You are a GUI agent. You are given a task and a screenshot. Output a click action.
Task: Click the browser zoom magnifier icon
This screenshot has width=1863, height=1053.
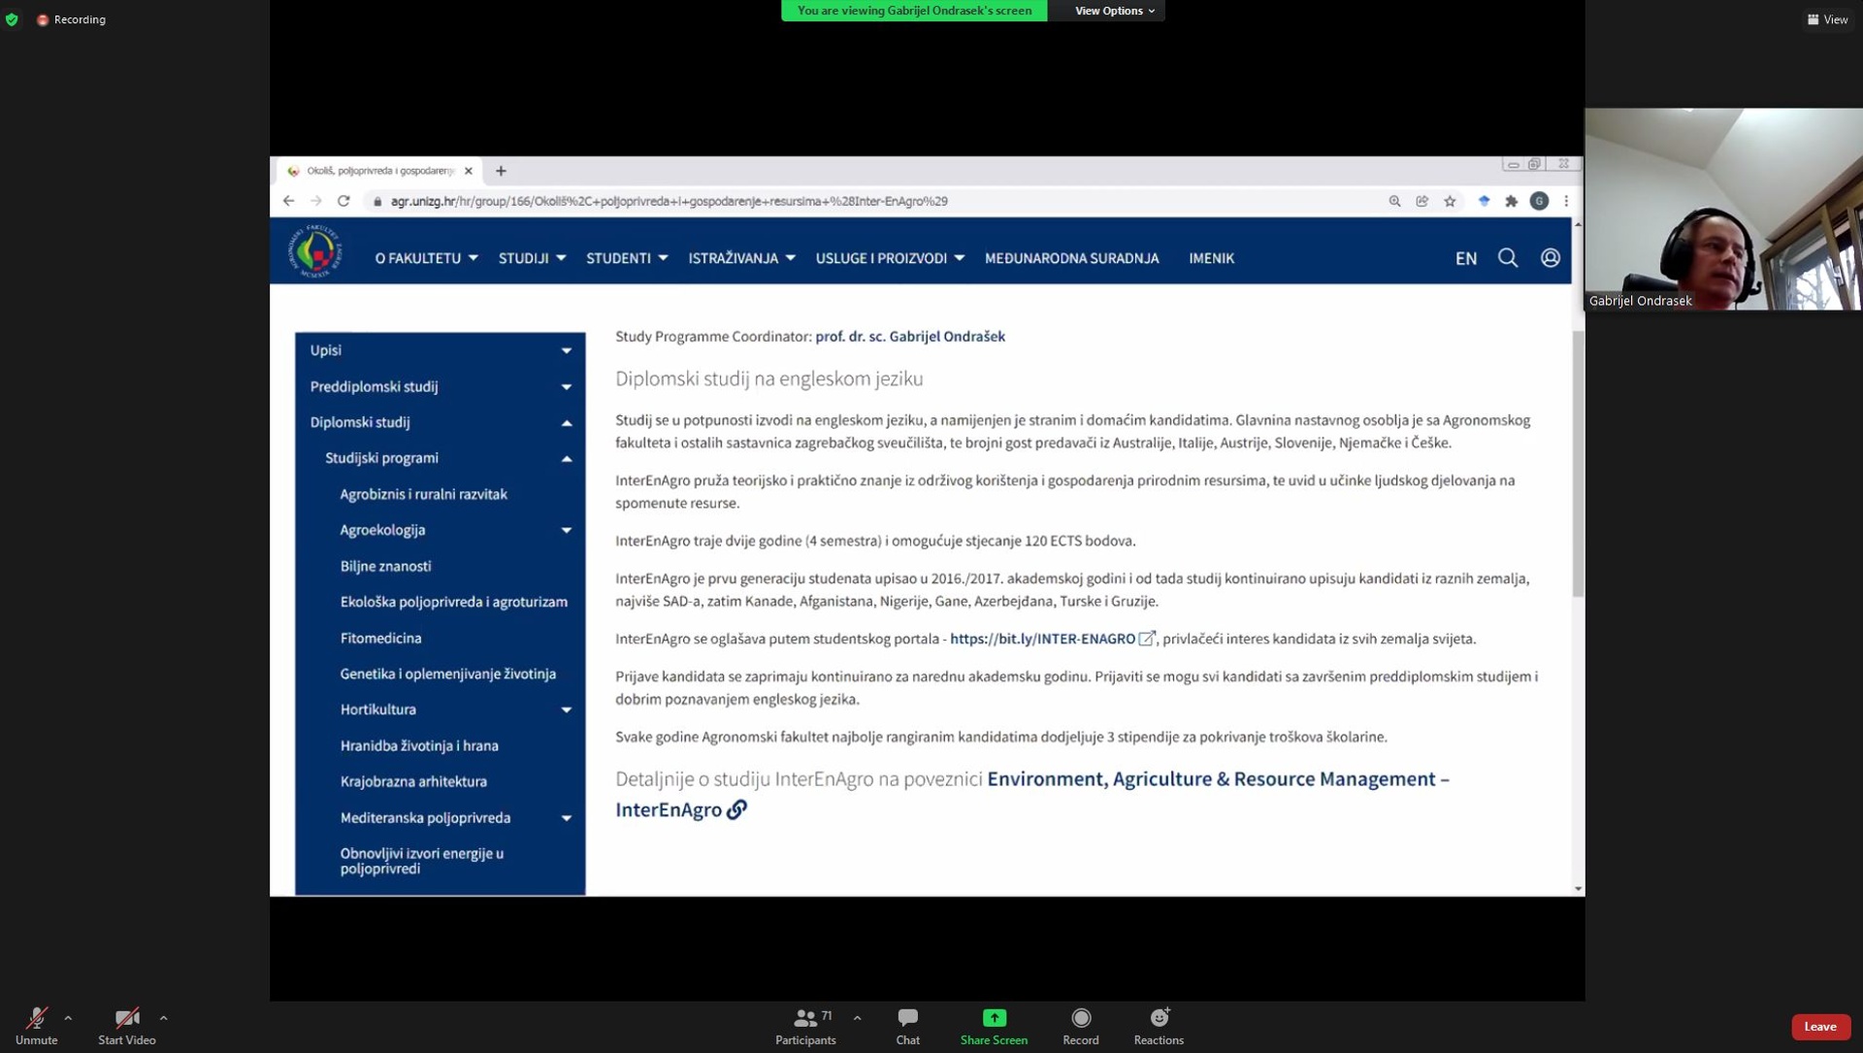[x=1394, y=201]
